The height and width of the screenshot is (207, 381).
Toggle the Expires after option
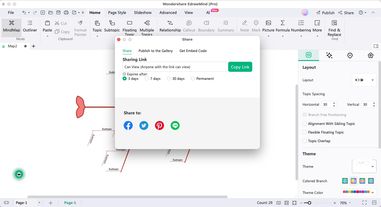[124, 74]
